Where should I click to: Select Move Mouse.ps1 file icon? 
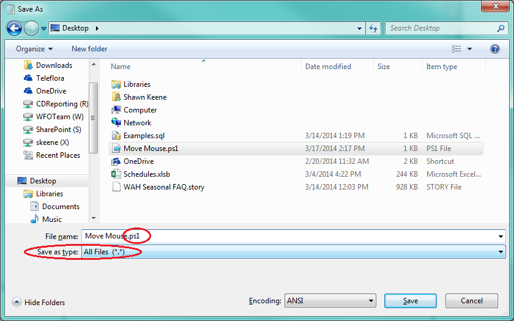[x=116, y=149]
